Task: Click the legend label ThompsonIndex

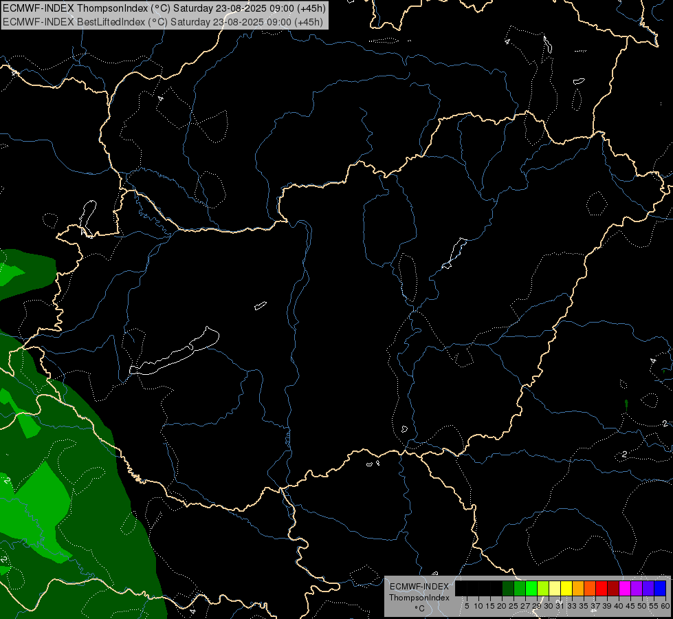Action: tap(419, 598)
